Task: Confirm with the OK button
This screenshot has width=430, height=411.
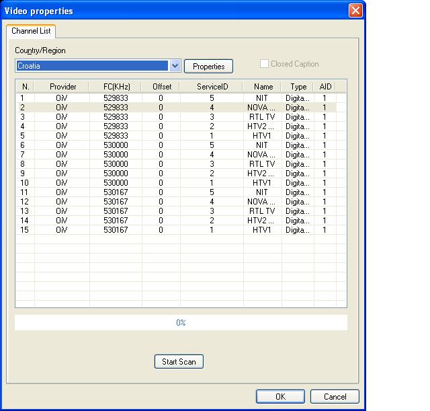Action: click(280, 396)
